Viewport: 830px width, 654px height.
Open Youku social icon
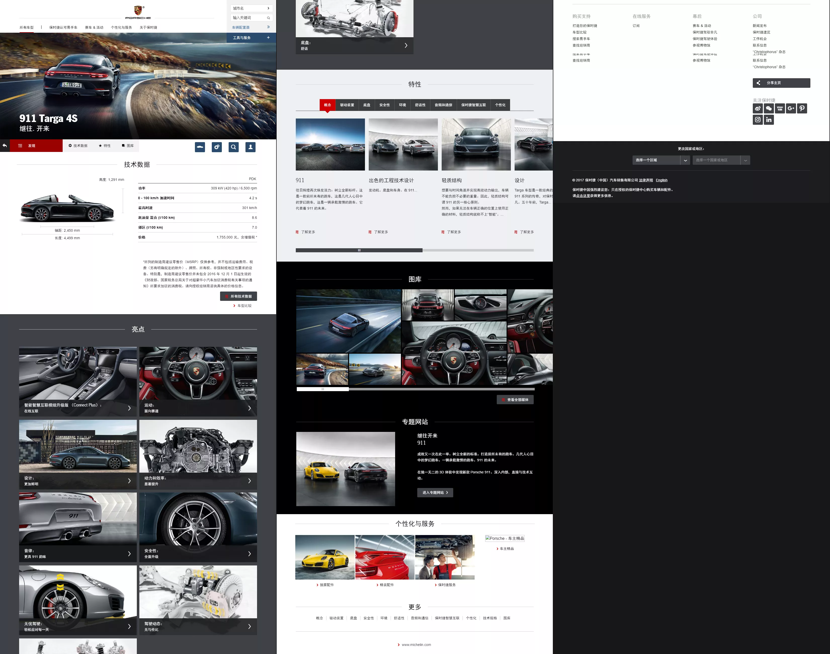click(x=780, y=108)
